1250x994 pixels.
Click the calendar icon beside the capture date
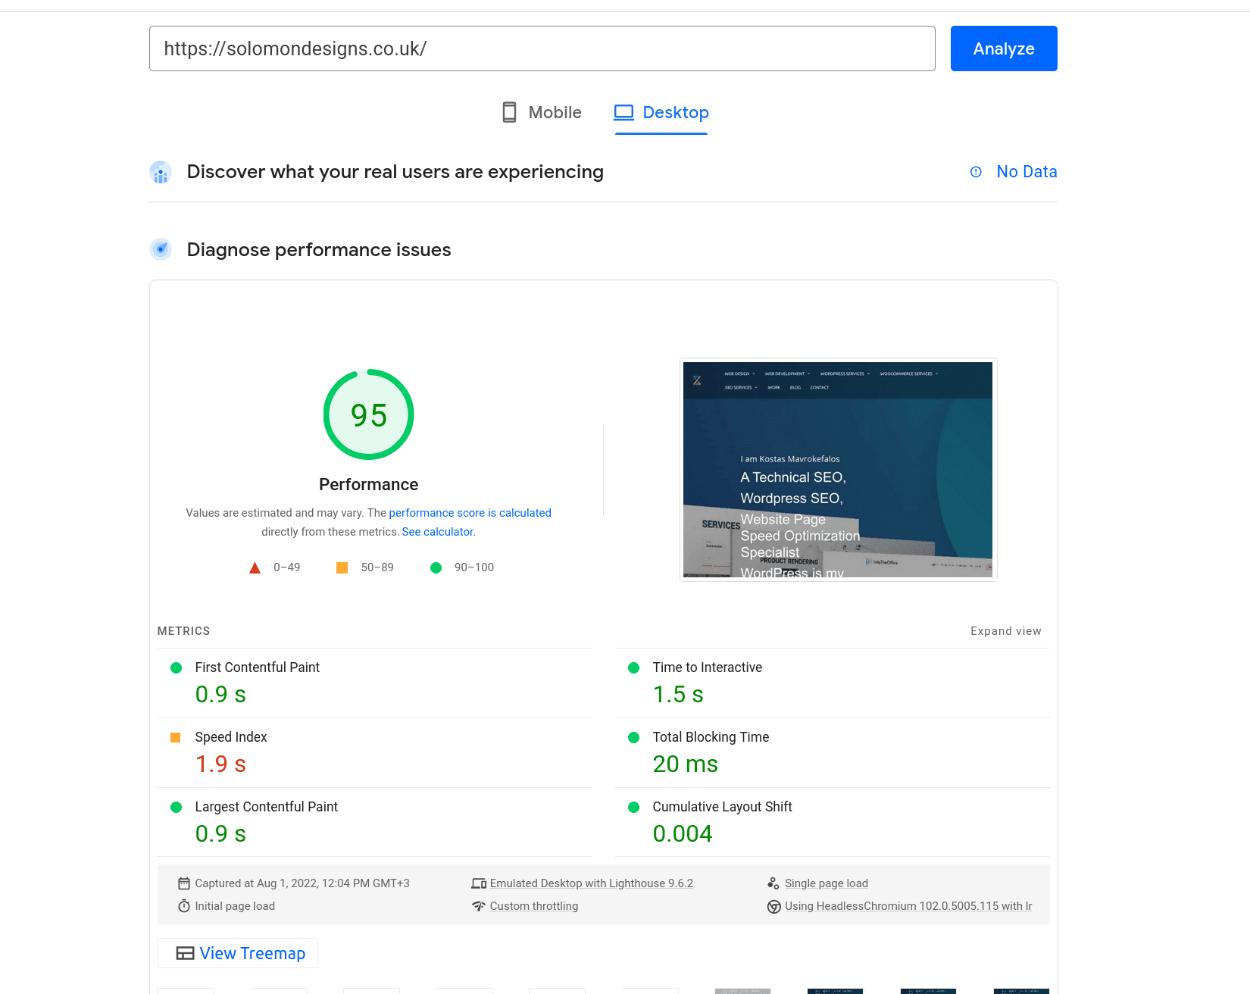coord(184,883)
